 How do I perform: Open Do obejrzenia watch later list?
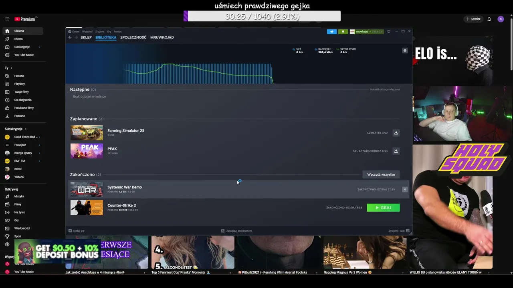[22, 100]
